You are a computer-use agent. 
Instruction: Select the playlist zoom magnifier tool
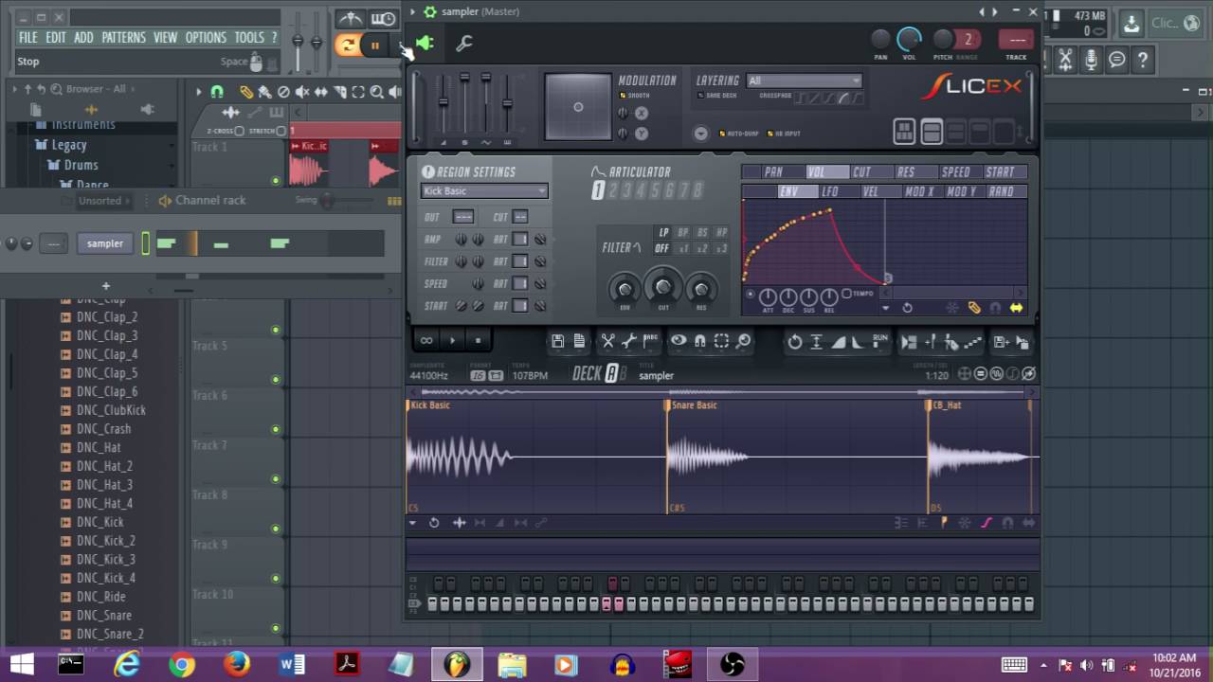[377, 92]
